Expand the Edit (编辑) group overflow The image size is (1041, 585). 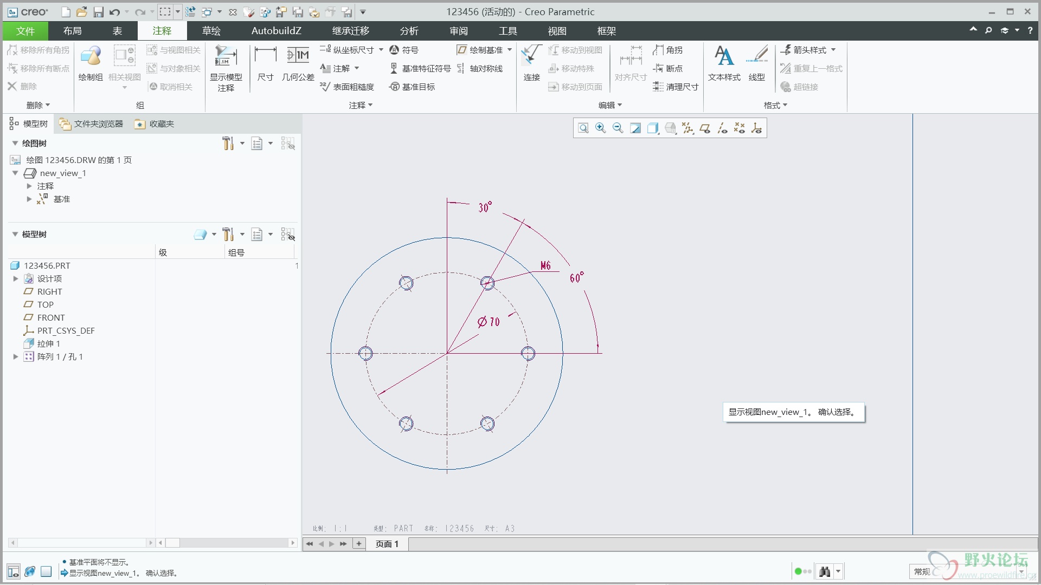click(x=611, y=105)
